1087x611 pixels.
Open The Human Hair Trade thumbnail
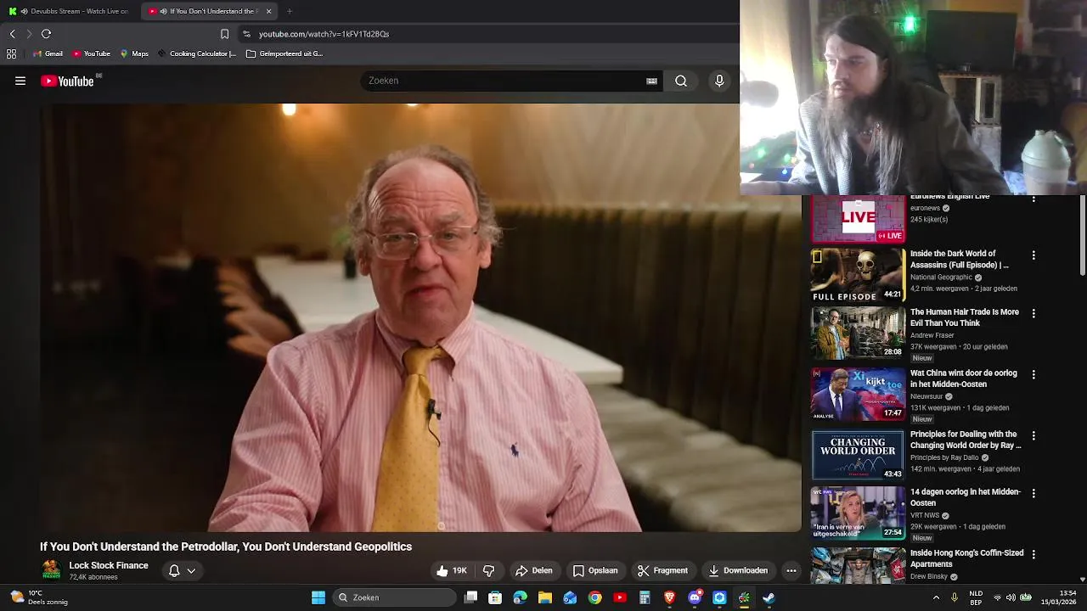pos(858,333)
